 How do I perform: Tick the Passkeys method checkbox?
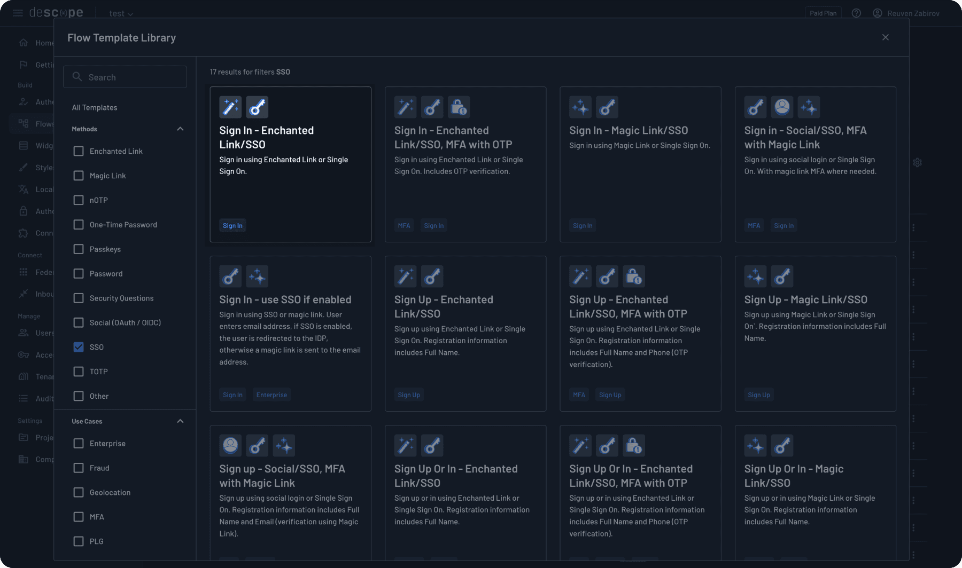79,249
